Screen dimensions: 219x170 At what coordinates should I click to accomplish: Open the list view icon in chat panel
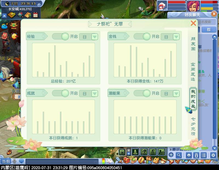pyautogui.click(x=204, y=155)
